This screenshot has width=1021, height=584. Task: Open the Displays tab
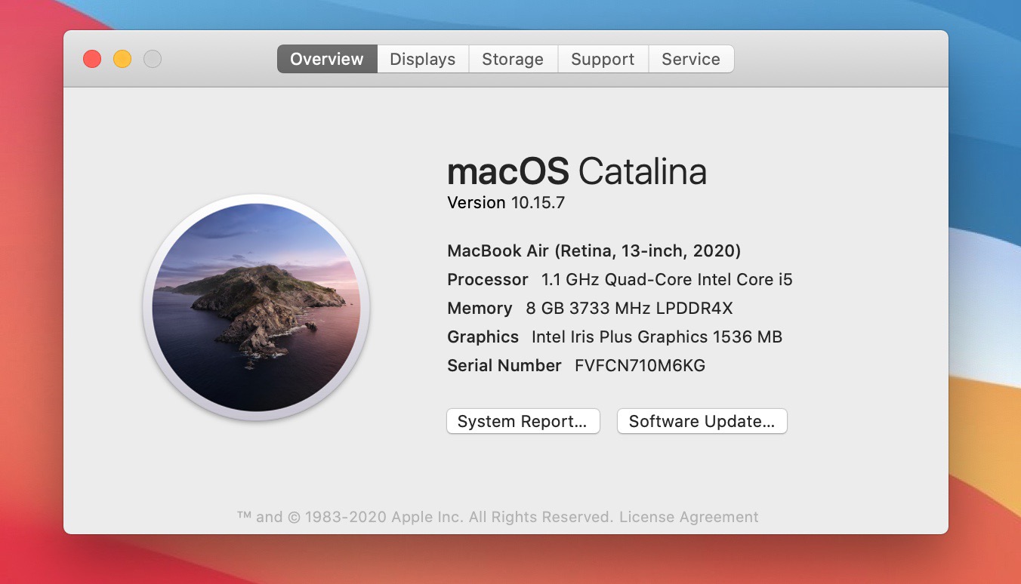click(x=423, y=59)
